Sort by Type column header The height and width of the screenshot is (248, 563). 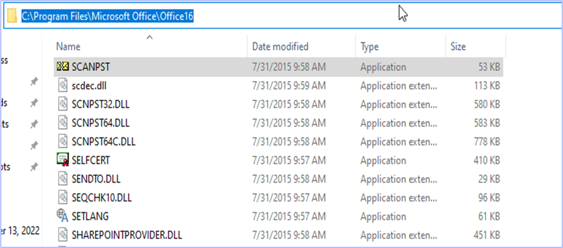click(369, 47)
